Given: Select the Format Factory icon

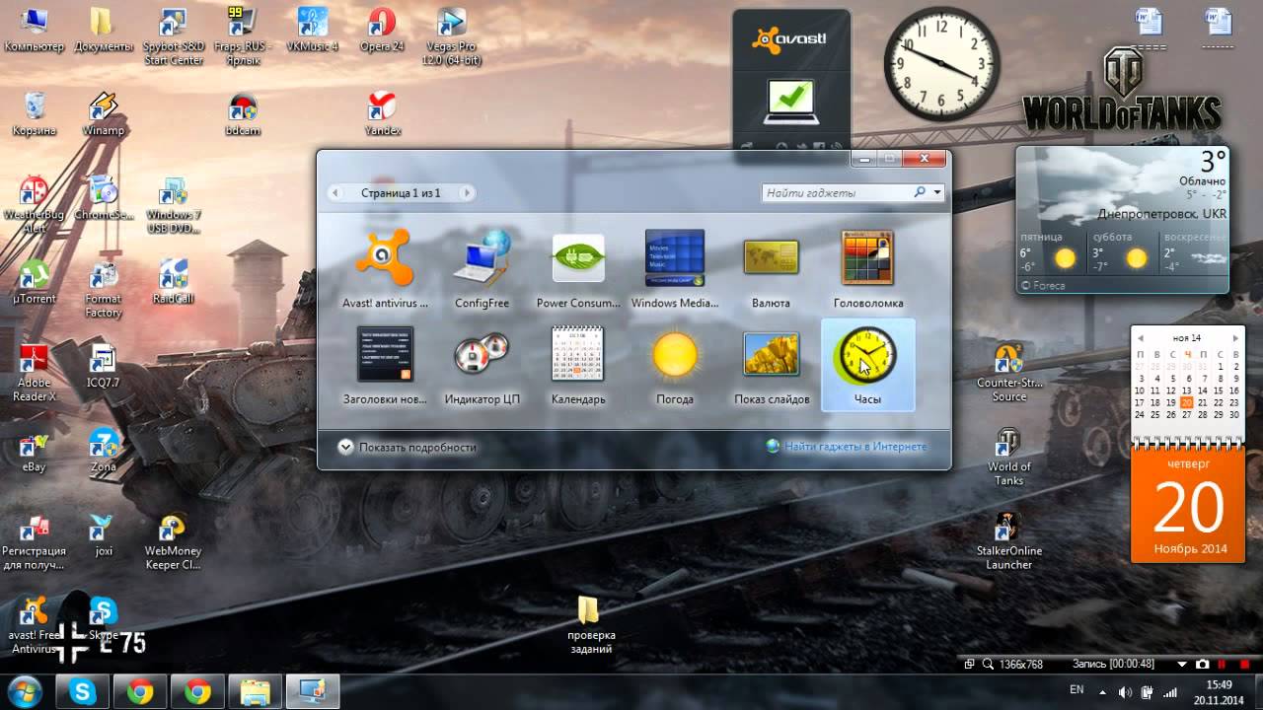Looking at the screenshot, I should 103,288.
